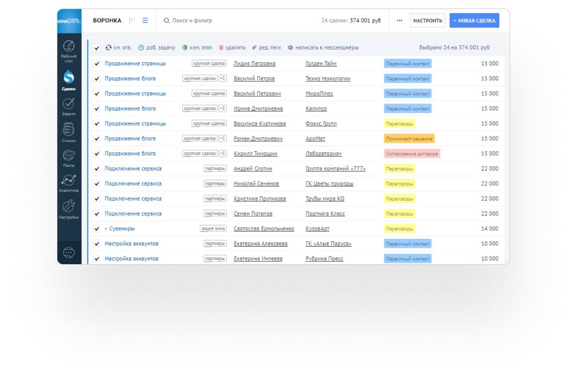The width and height of the screenshot is (579, 382).
Task: Uncheck the Сувениры deal checkbox
Action: pos(97,229)
